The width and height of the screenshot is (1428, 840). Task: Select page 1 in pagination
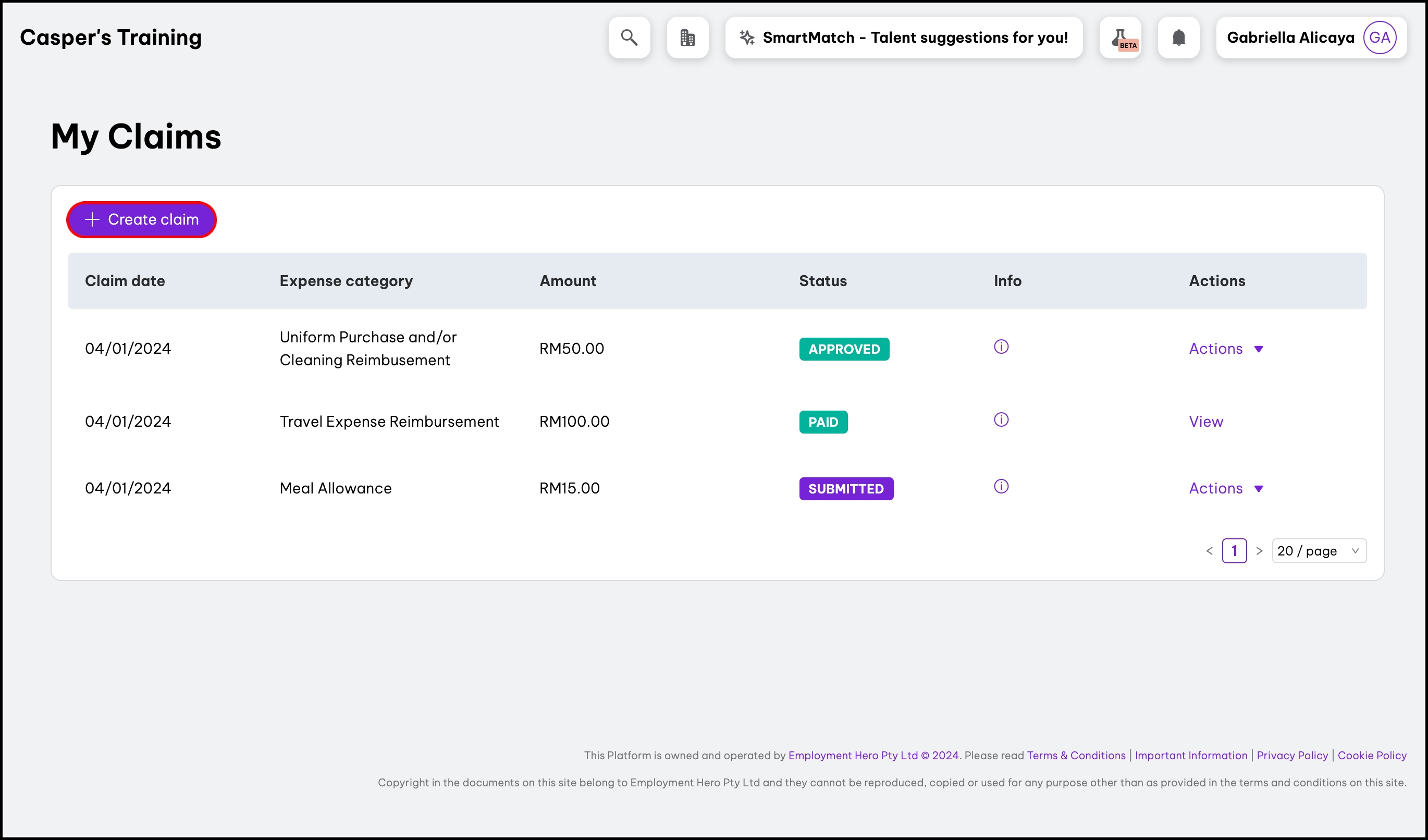(1234, 551)
